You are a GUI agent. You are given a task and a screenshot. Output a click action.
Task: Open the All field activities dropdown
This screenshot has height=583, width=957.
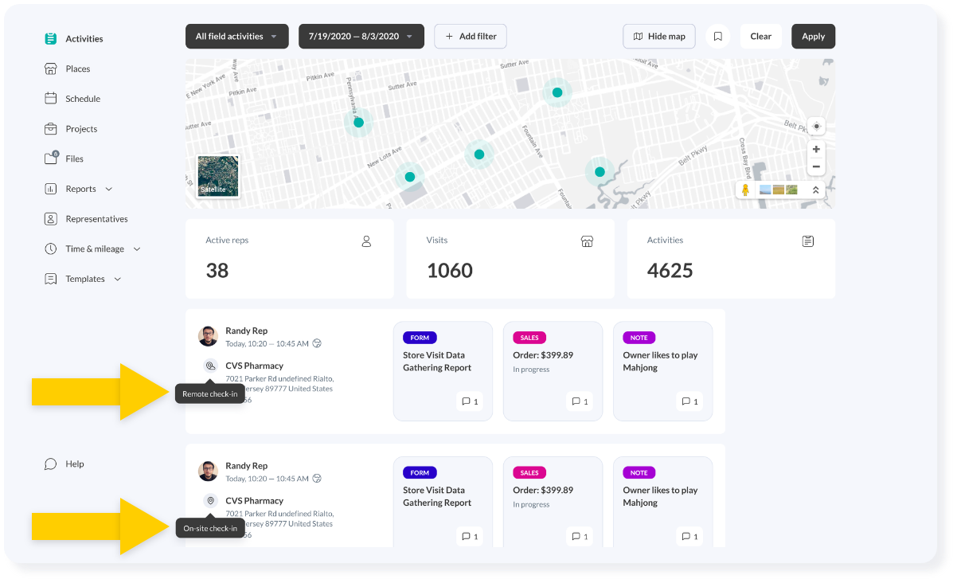coord(236,36)
